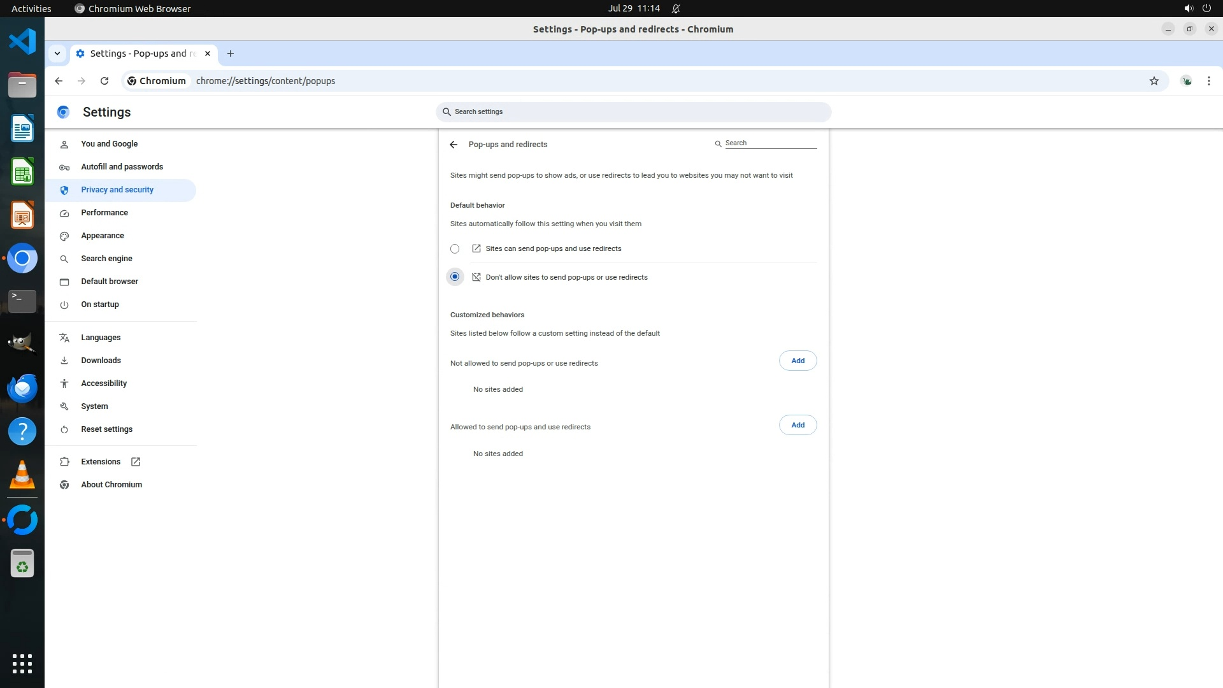Select Don't allow sites to send pop-ups

tap(455, 277)
